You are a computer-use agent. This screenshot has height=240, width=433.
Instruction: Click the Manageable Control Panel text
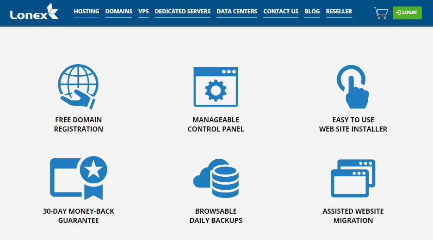click(x=216, y=125)
